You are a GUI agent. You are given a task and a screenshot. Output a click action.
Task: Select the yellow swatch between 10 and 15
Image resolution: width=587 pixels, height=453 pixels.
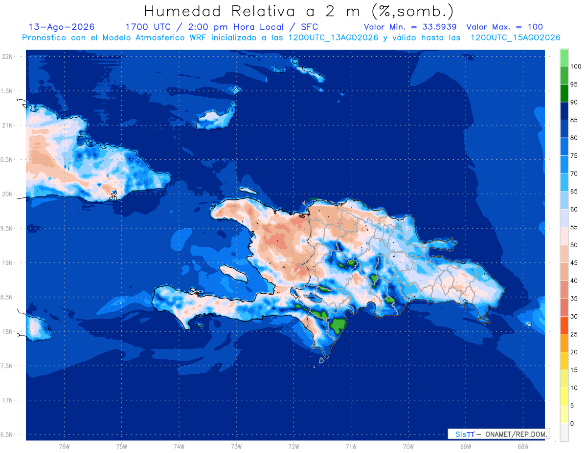tap(564, 379)
